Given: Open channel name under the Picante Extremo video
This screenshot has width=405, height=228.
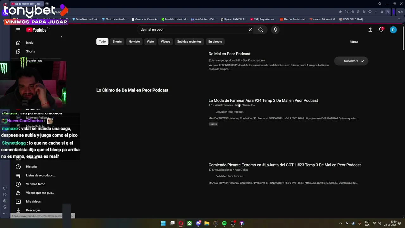Looking at the screenshot, I should pyautogui.click(x=229, y=176).
